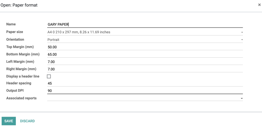Toggle Display a header line checkbox
The width and height of the screenshot is (262, 131).
(x=49, y=77)
